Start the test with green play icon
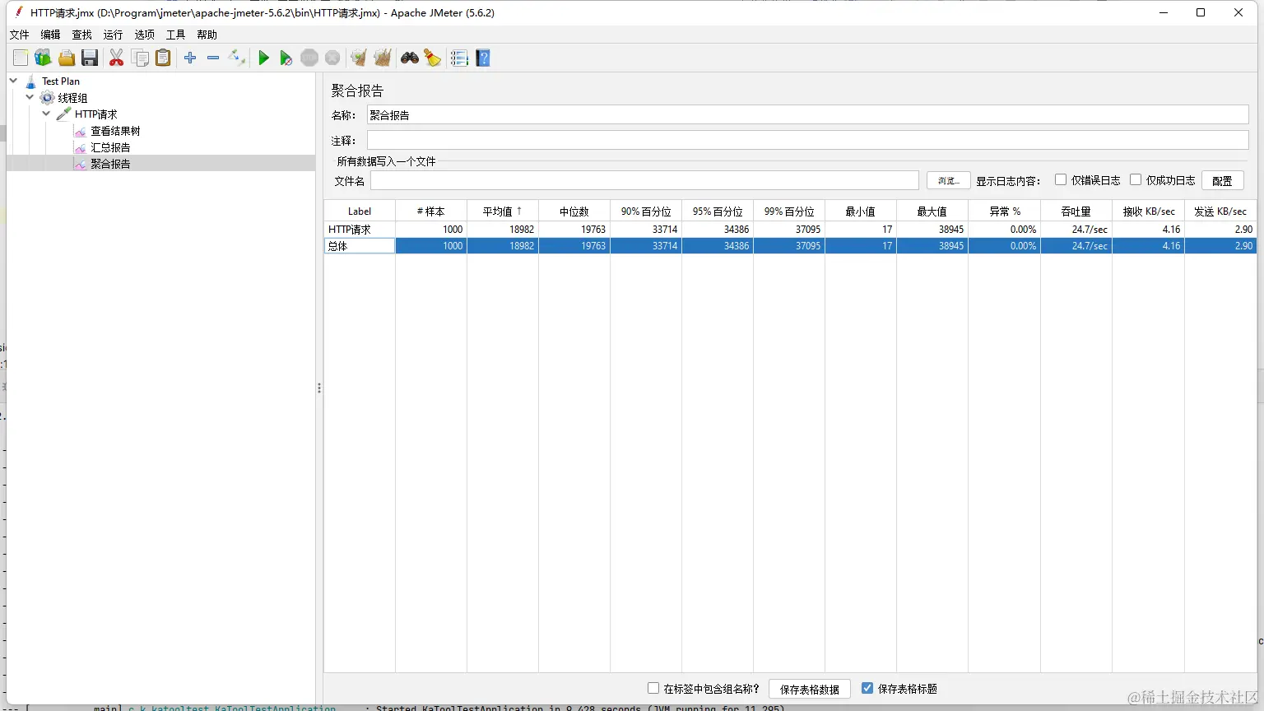The height and width of the screenshot is (711, 1264). [263, 58]
